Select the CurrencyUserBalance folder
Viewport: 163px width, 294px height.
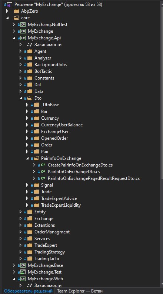point(62,125)
